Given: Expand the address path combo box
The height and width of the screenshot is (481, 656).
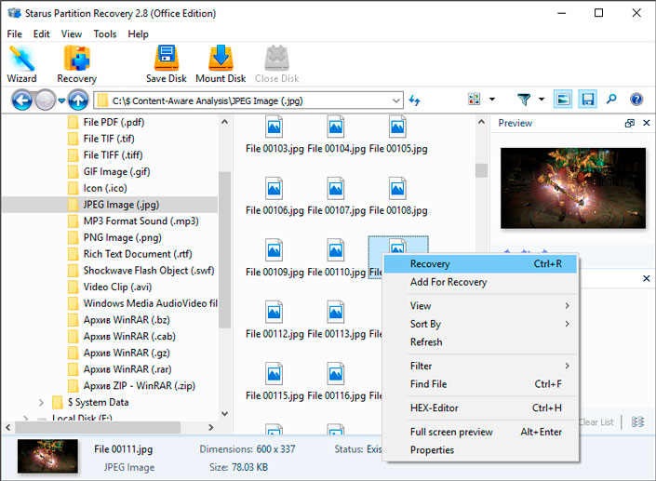Looking at the screenshot, I should 395,100.
